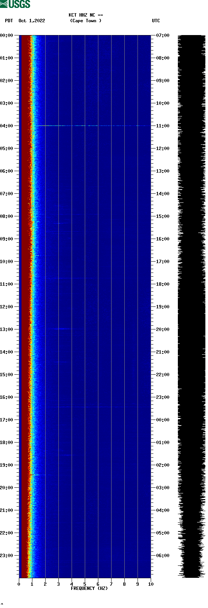Click the black seismogram waveform trace
Screen dimensions: 208x608
pyautogui.click(x=191, y=306)
